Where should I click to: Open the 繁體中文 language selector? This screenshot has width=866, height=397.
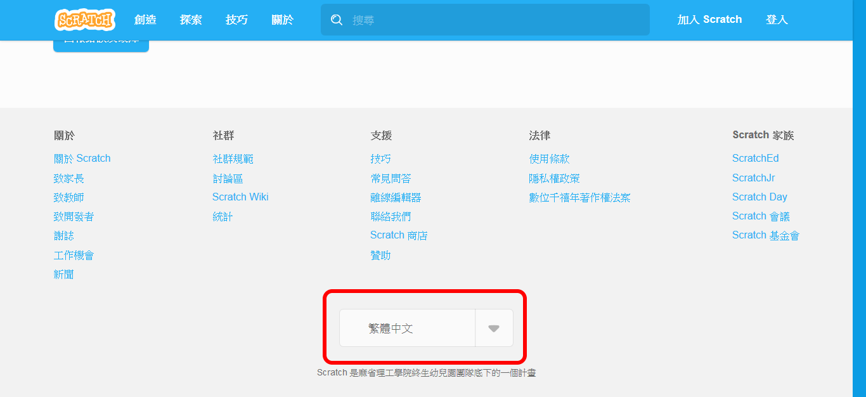(x=426, y=328)
